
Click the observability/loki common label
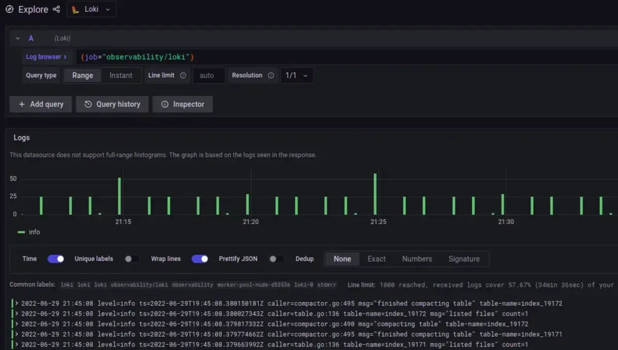click(139, 285)
